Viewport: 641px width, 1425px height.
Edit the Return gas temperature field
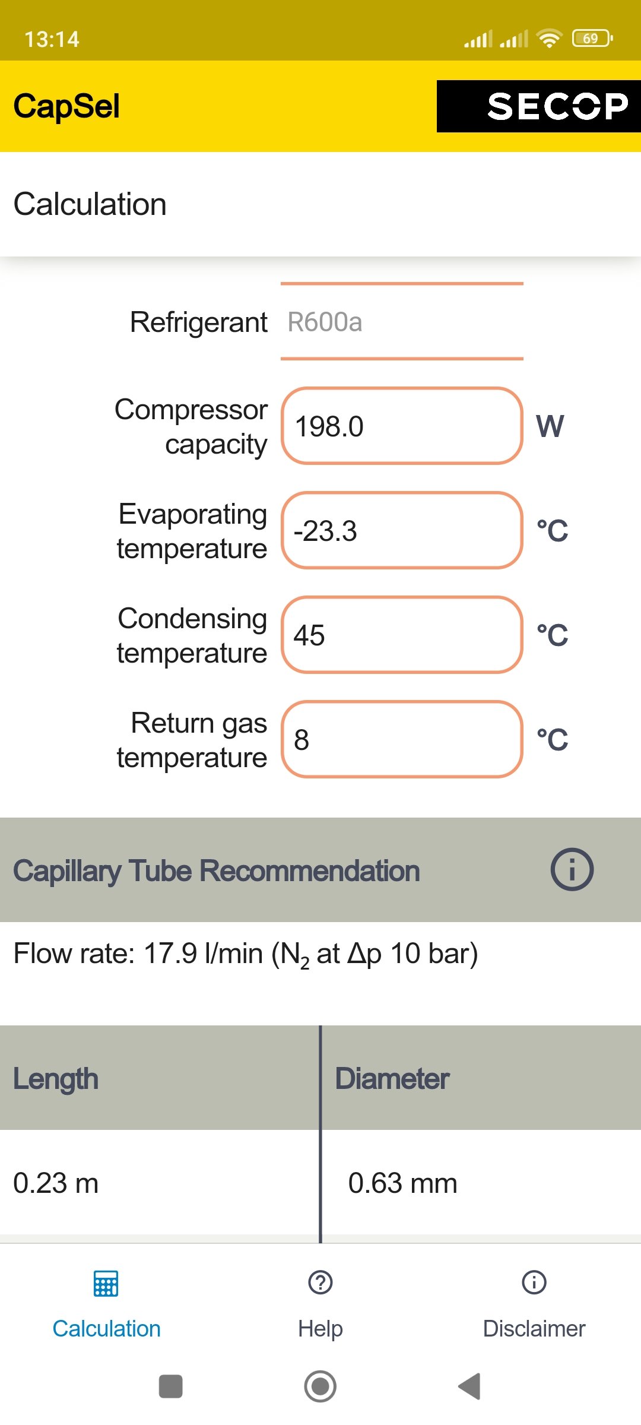tap(402, 740)
